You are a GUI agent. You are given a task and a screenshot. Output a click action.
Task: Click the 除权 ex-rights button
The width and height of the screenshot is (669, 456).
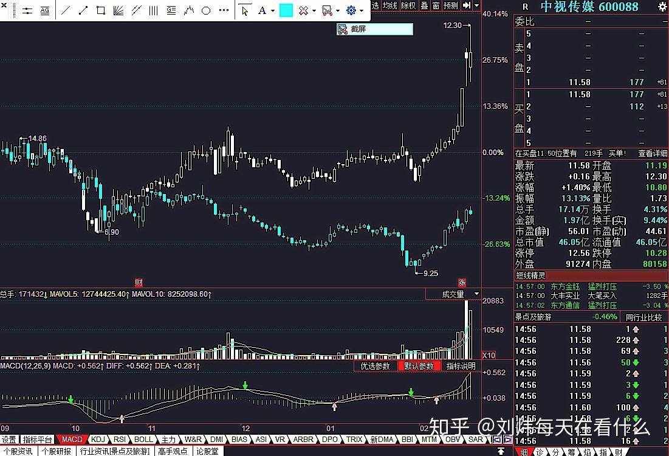tap(408, 5)
